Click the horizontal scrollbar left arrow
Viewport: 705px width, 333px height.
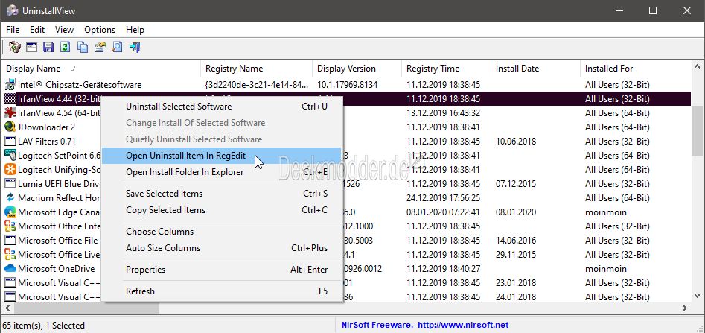(x=7, y=308)
